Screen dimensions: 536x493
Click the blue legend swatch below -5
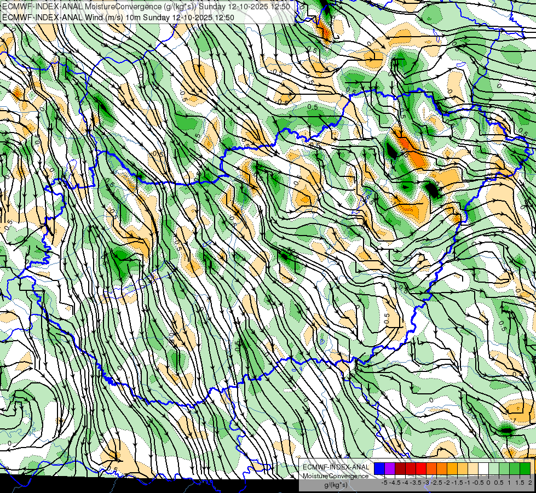pyautogui.click(x=379, y=469)
